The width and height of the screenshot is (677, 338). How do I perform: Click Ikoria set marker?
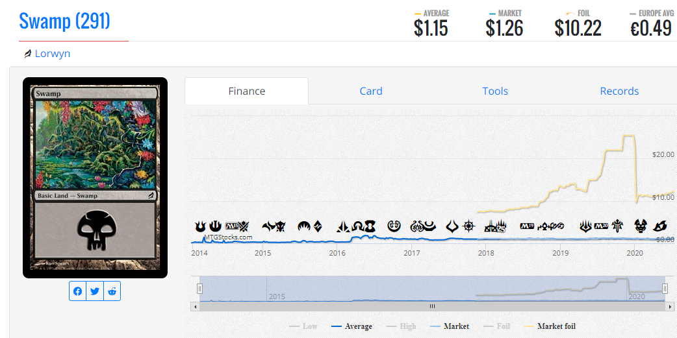tap(661, 226)
